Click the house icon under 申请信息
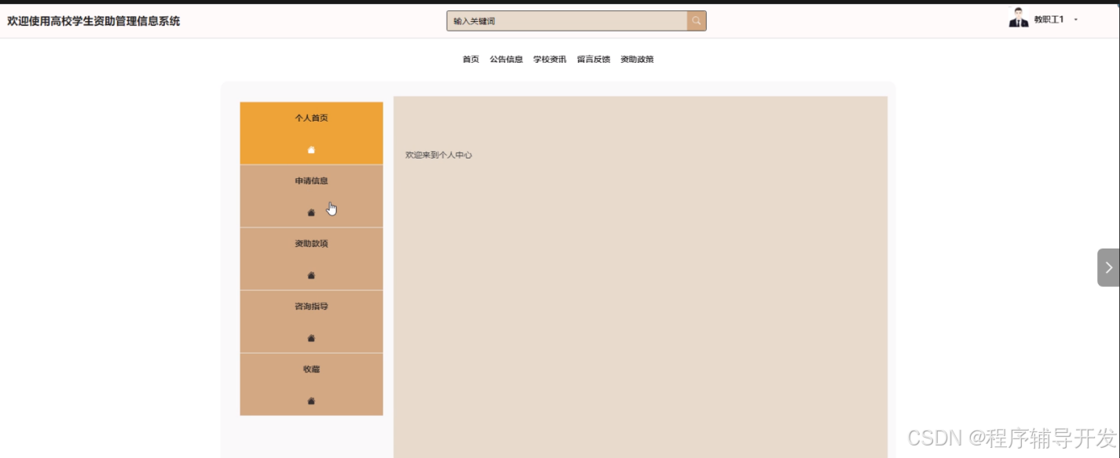Viewport: 1120px width, 458px height. (311, 213)
